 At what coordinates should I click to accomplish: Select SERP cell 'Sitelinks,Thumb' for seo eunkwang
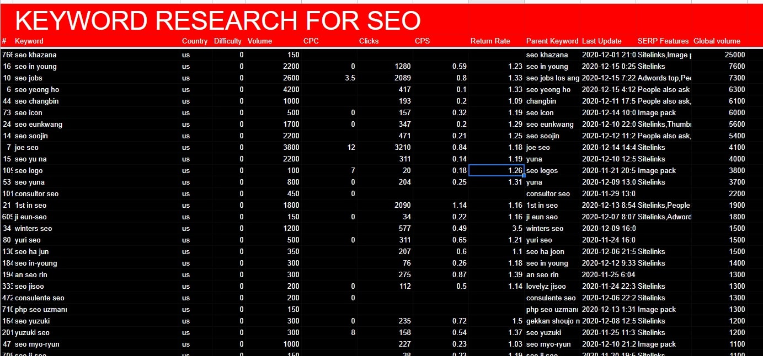[664, 124]
